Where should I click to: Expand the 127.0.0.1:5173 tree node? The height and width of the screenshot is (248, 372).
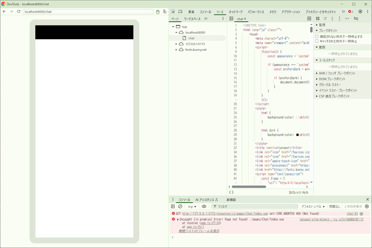click(x=176, y=44)
